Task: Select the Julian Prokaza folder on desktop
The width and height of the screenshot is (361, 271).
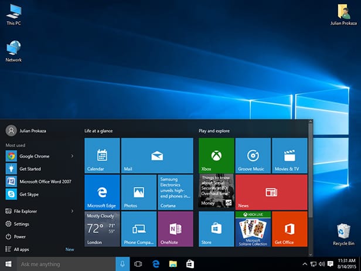Action: pos(343,14)
